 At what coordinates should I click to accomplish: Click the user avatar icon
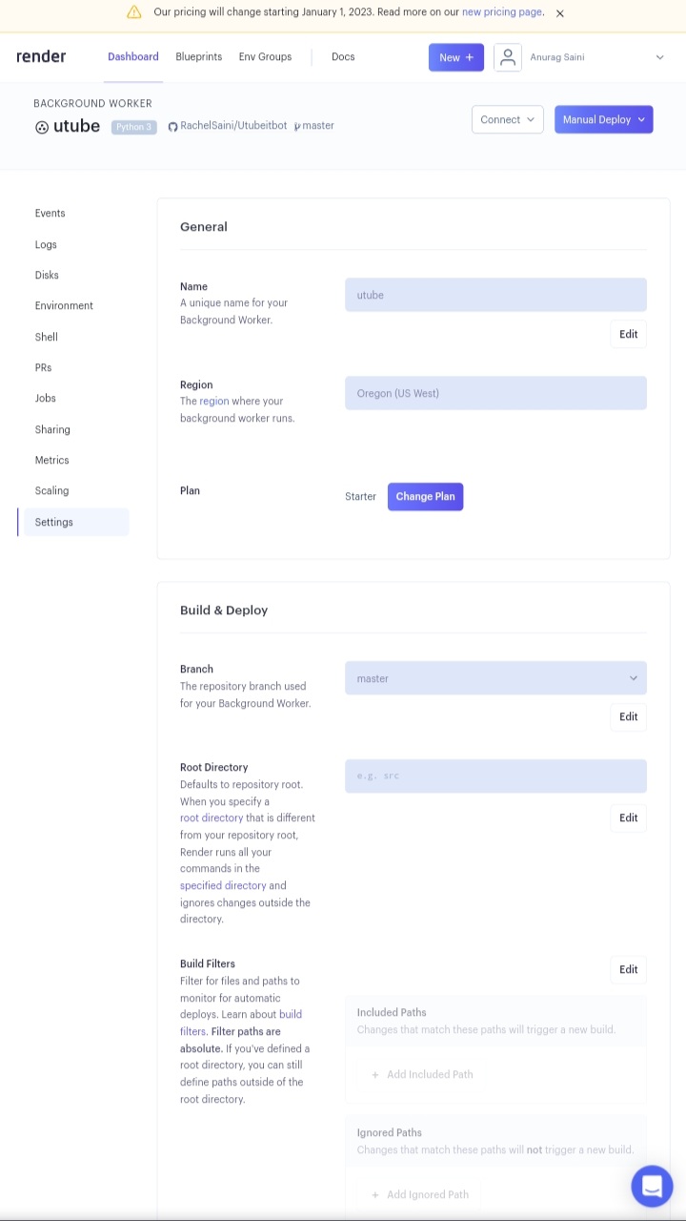pyautogui.click(x=508, y=57)
